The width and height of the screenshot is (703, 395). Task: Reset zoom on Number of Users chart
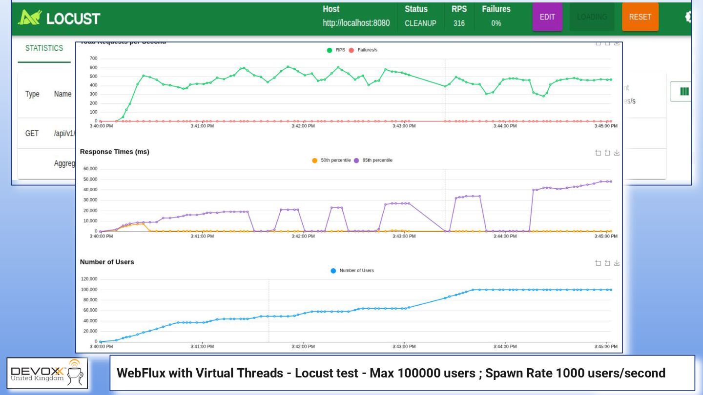coord(607,263)
